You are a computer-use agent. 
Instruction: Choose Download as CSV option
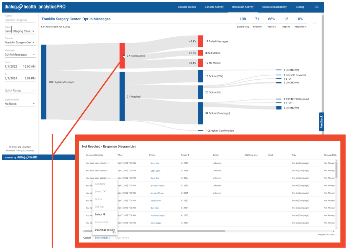(x=105, y=230)
